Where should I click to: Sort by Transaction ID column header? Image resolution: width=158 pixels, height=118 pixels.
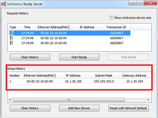(x=116, y=27)
